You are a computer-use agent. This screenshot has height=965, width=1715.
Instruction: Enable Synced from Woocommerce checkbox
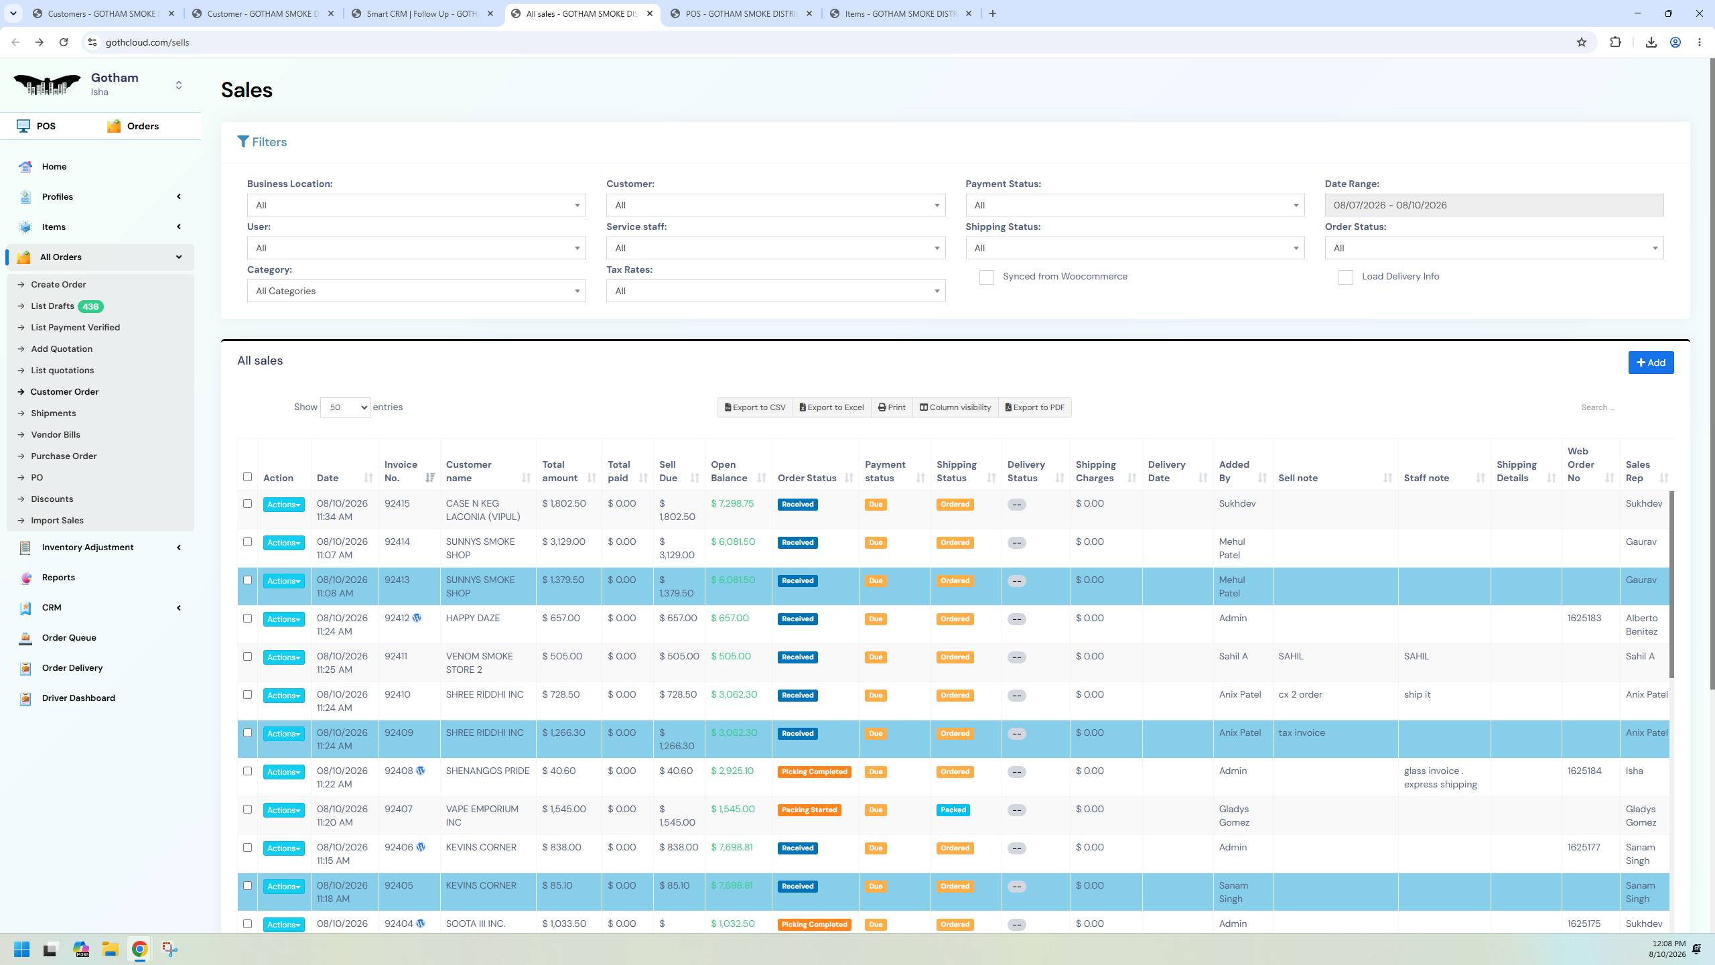click(x=986, y=277)
